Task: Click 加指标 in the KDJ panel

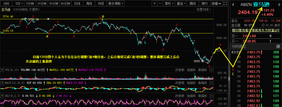Action: pos(191,96)
